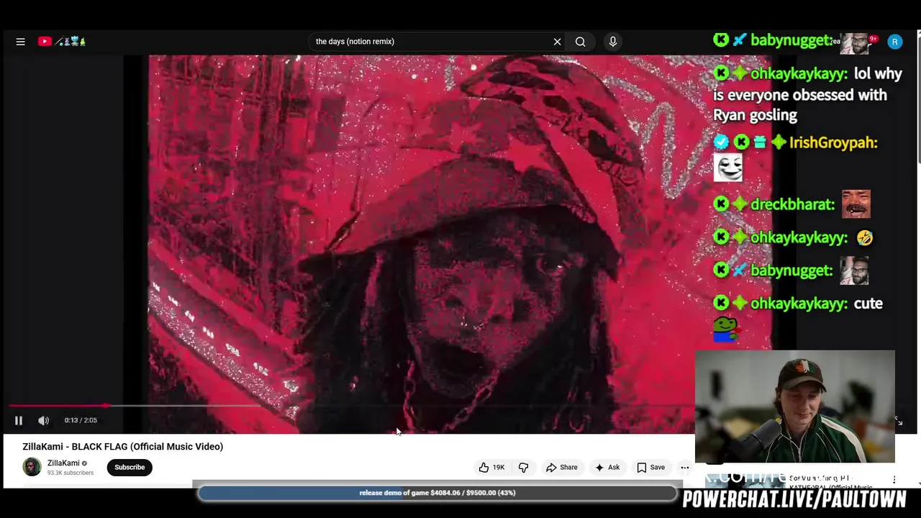
Task: Click the dreckbharat chat username
Action: (792, 205)
